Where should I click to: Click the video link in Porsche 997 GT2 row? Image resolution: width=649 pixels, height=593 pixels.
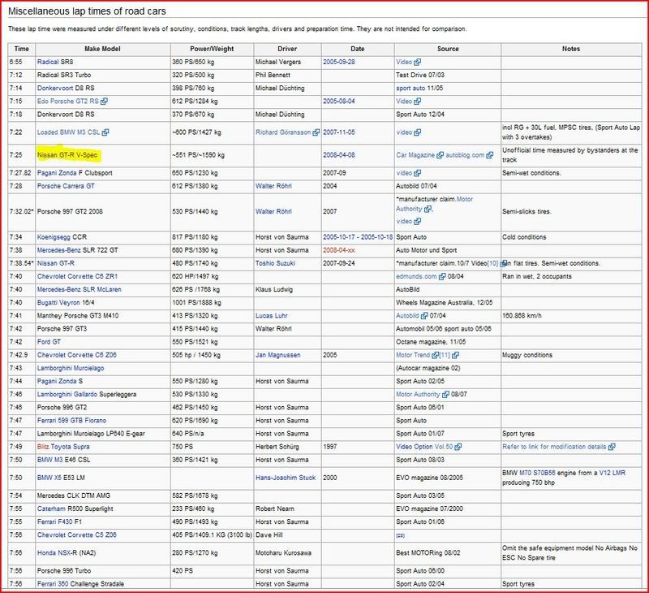tap(403, 221)
